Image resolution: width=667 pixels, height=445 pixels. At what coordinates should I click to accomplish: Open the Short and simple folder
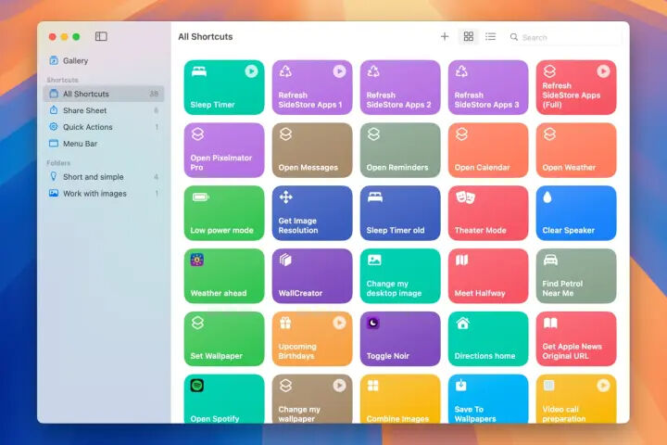[93, 177]
